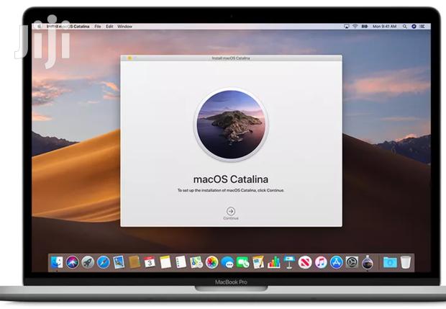446x309 pixels.
Task: Open Reminders checklist icon in Dock
Action: (x=181, y=262)
